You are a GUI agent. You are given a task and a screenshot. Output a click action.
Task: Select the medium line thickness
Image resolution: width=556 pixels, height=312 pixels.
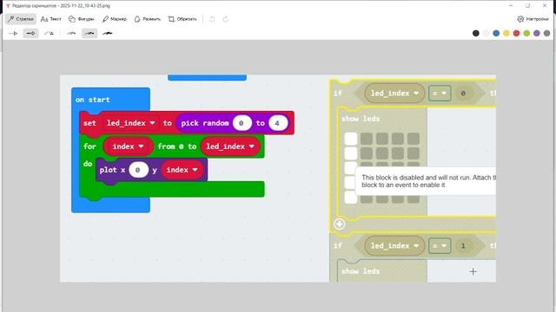click(x=89, y=33)
